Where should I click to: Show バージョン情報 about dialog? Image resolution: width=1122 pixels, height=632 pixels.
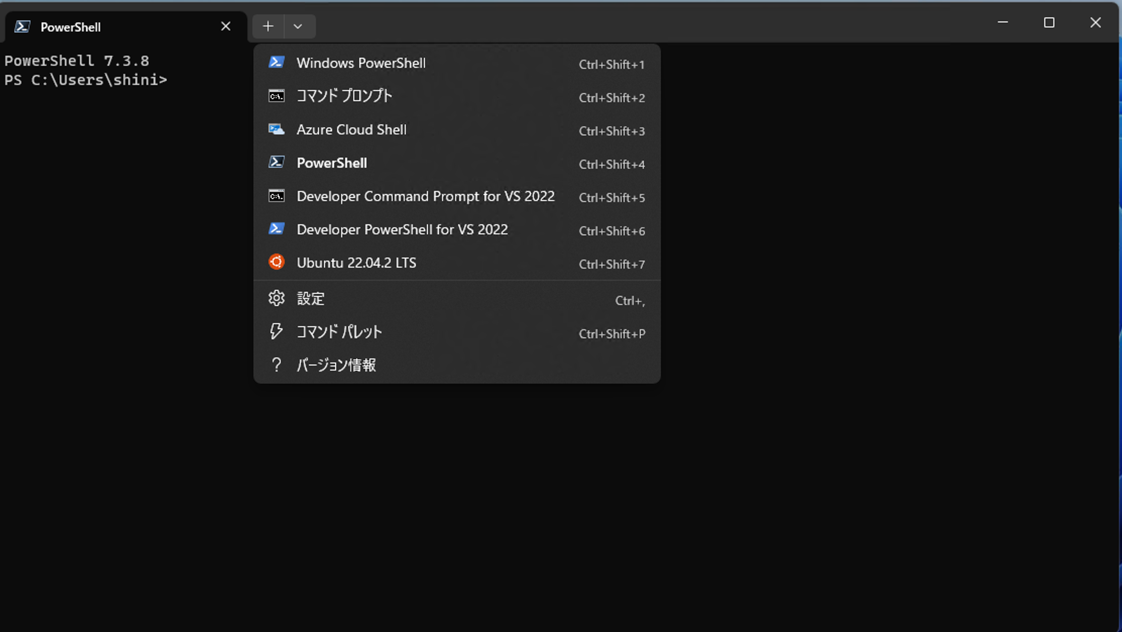457,365
